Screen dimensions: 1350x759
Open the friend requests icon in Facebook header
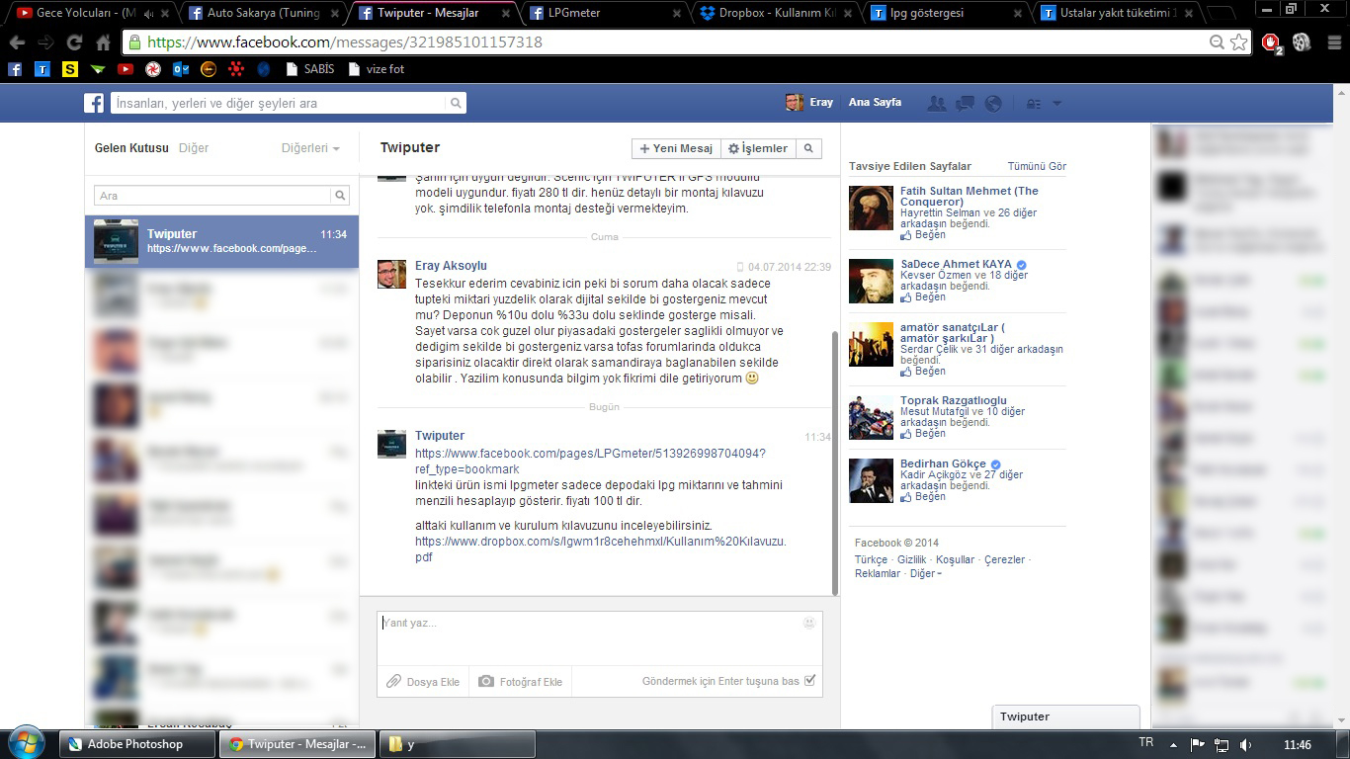coord(937,103)
